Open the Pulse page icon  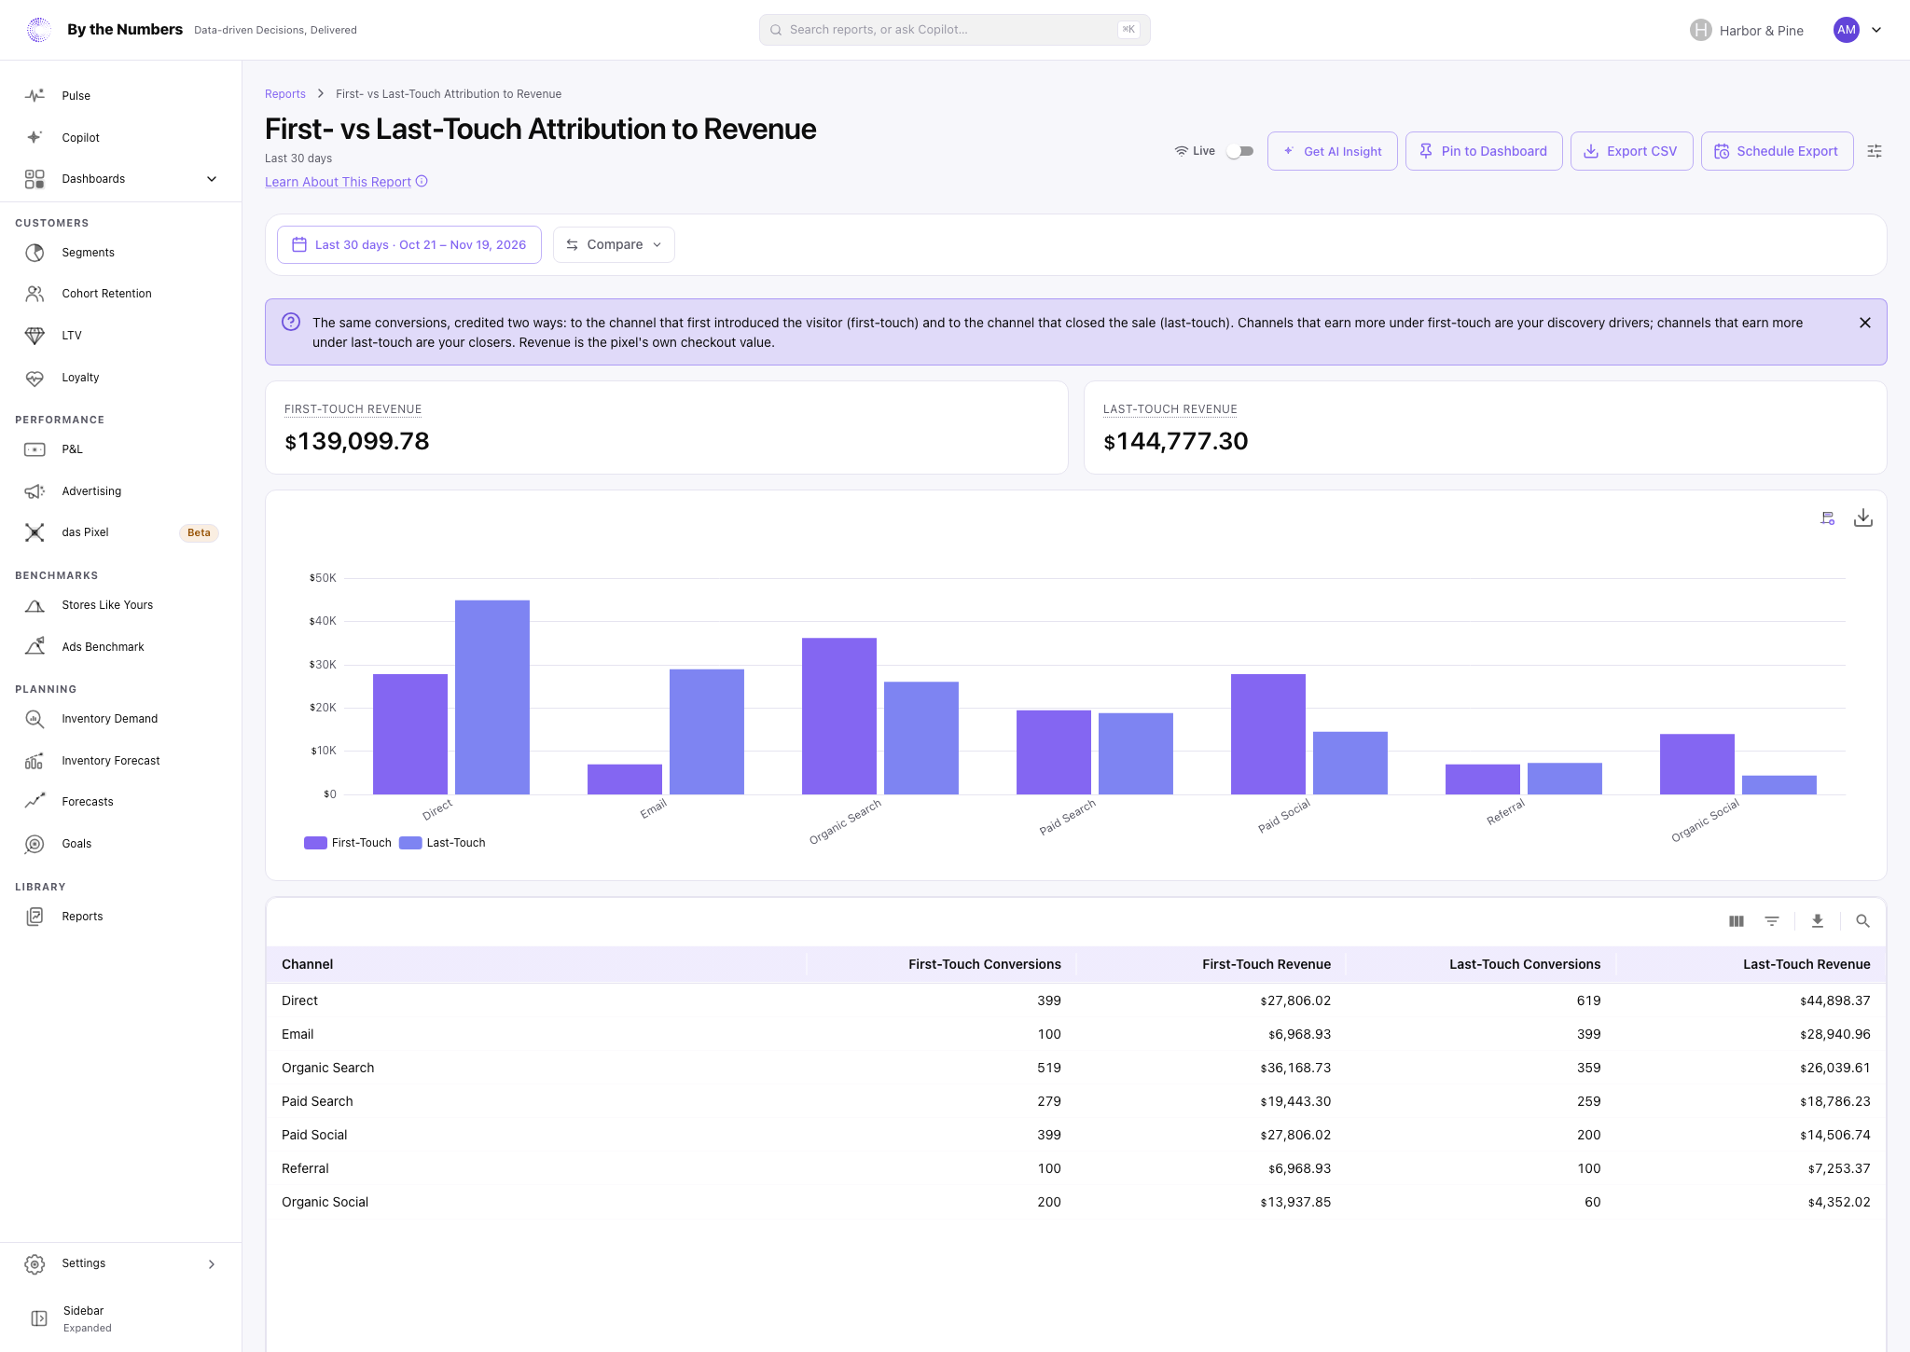point(35,95)
